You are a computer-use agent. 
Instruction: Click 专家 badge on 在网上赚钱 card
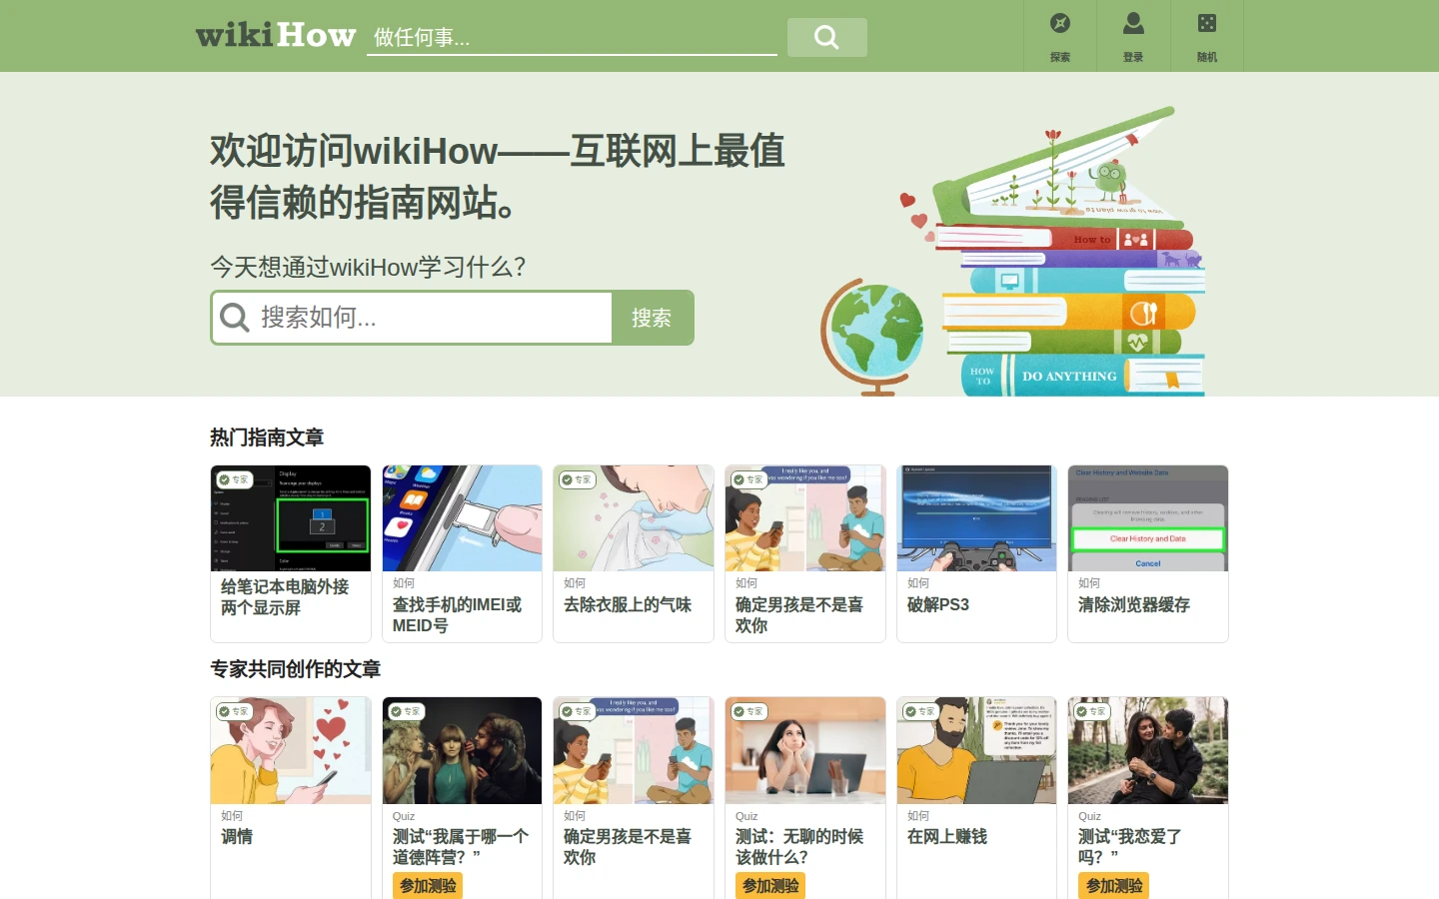pos(920,712)
